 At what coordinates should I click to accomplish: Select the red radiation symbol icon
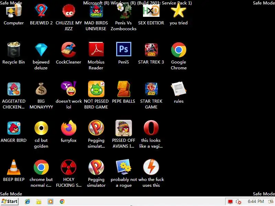[x=68, y=167]
